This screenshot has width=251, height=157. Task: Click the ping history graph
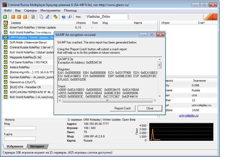click(x=181, y=132)
